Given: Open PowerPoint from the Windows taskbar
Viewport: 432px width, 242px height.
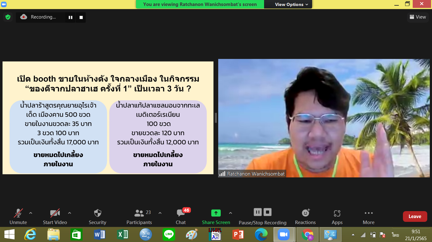Looking at the screenshot, I should pyautogui.click(x=238, y=234).
